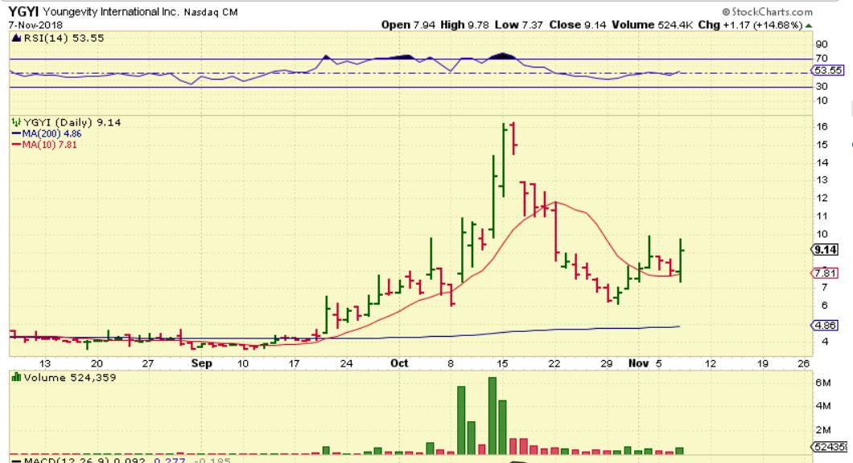Click the StockCharts.com copyright logo
This screenshot has height=463, width=853.
767,12
